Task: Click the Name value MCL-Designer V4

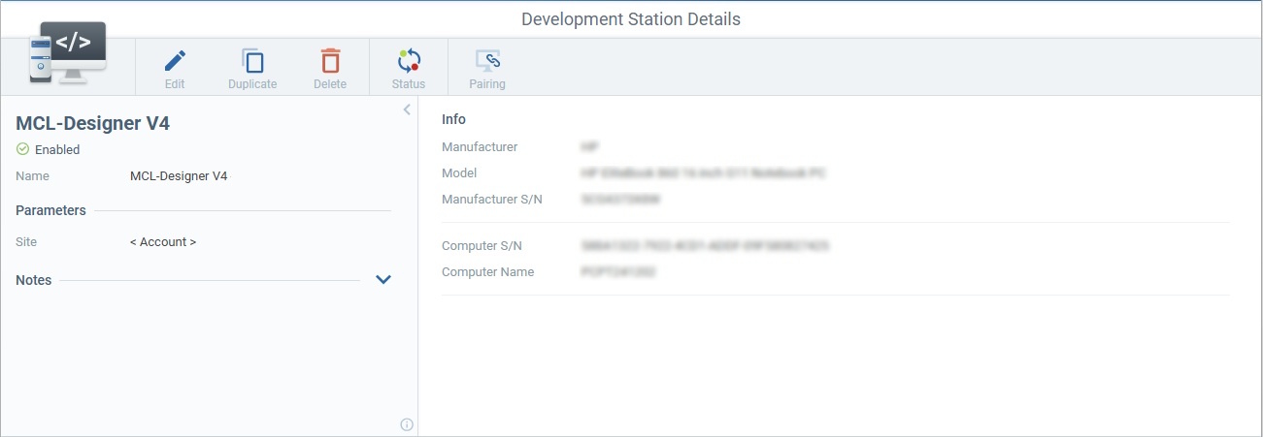Action: 179,176
